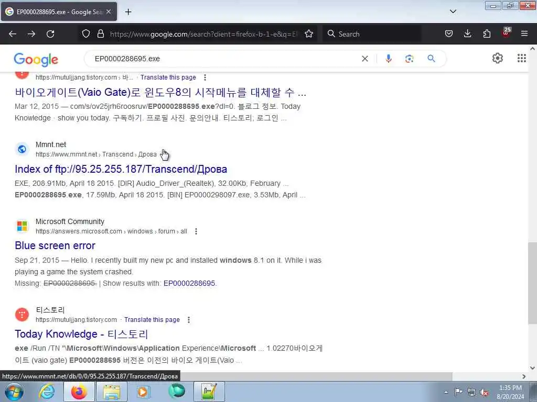Clear the Google search query
Screen dimensions: 537x402
click(x=365, y=59)
